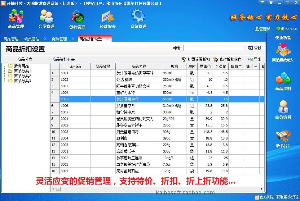Select row 红牛维生素功能饮料
Image resolution: width=300 pixels, height=201 pixels.
pos(157,86)
